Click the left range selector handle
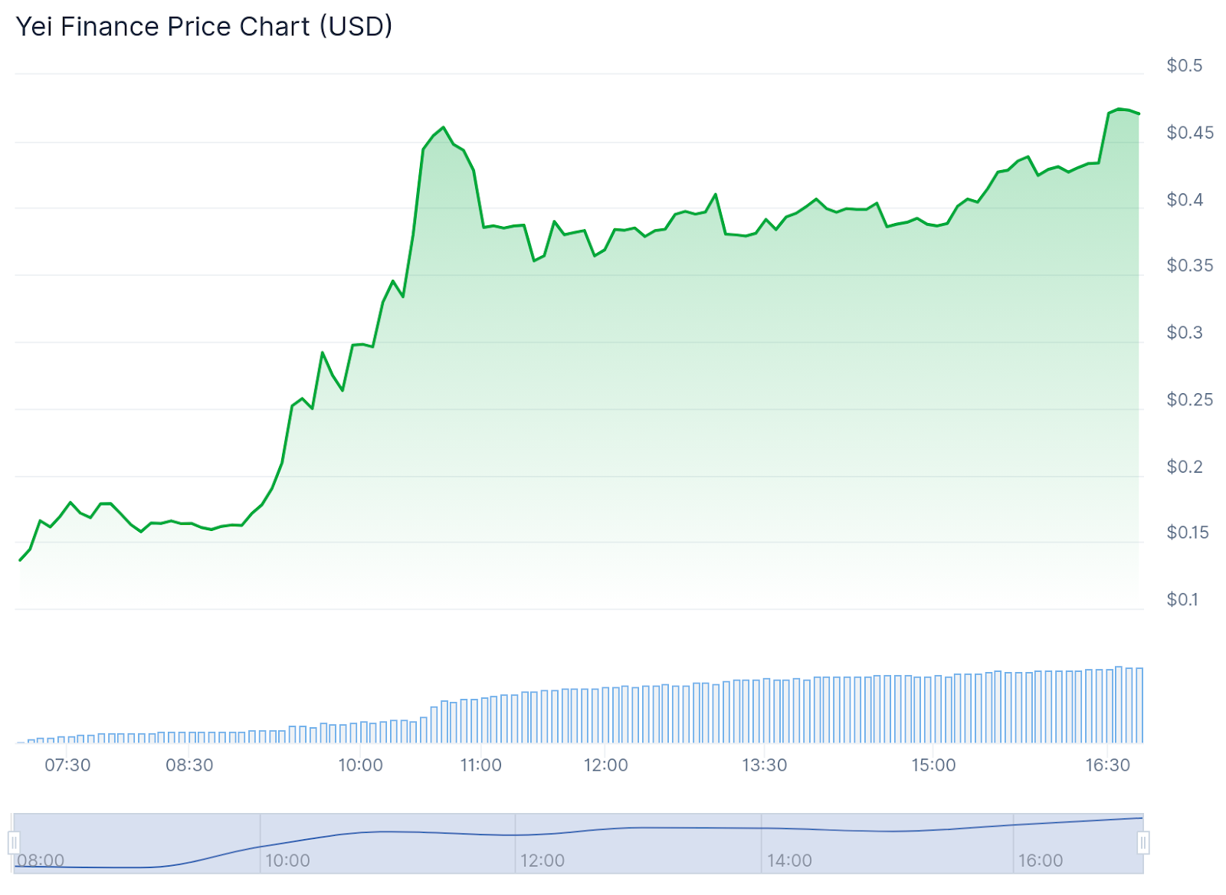Image resolution: width=1226 pixels, height=895 pixels. point(14,843)
